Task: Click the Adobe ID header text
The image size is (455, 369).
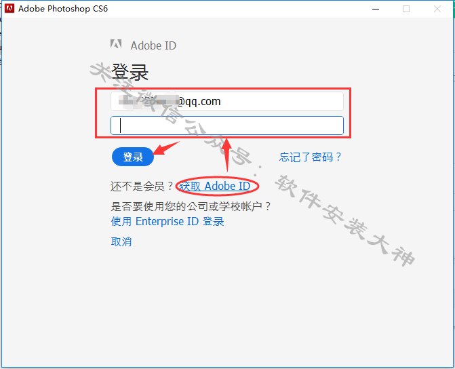Action: (x=153, y=45)
